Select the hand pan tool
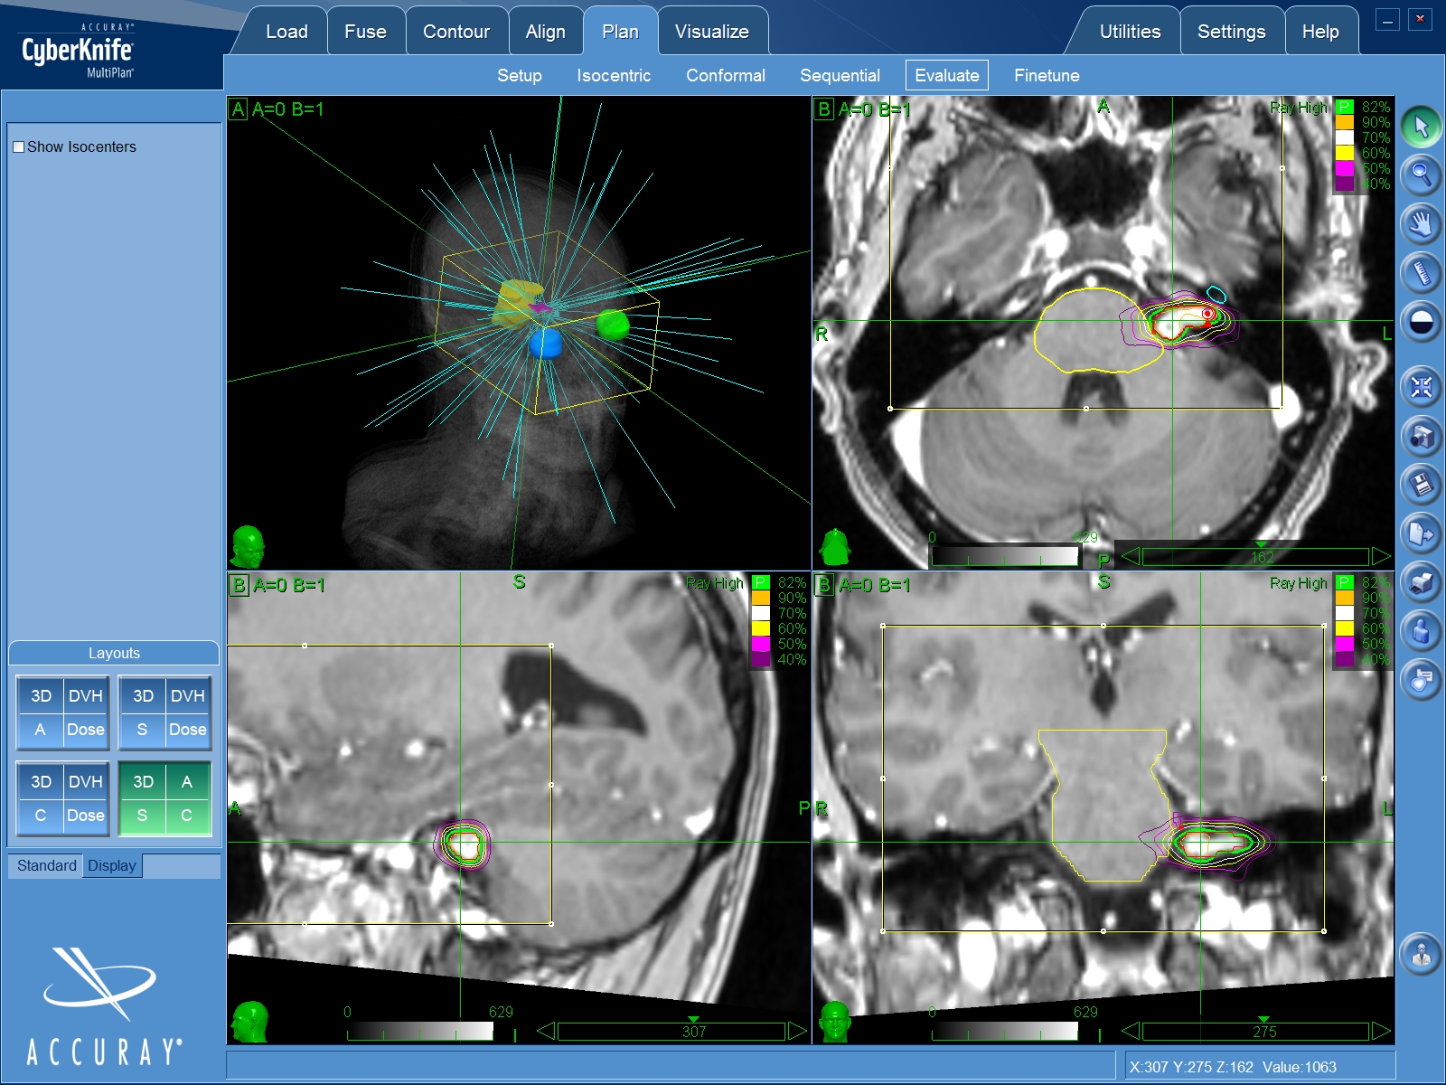This screenshot has width=1446, height=1085. [x=1421, y=222]
